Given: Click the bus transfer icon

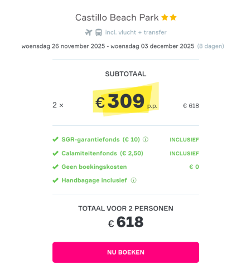Looking at the screenshot, I should click(99, 32).
